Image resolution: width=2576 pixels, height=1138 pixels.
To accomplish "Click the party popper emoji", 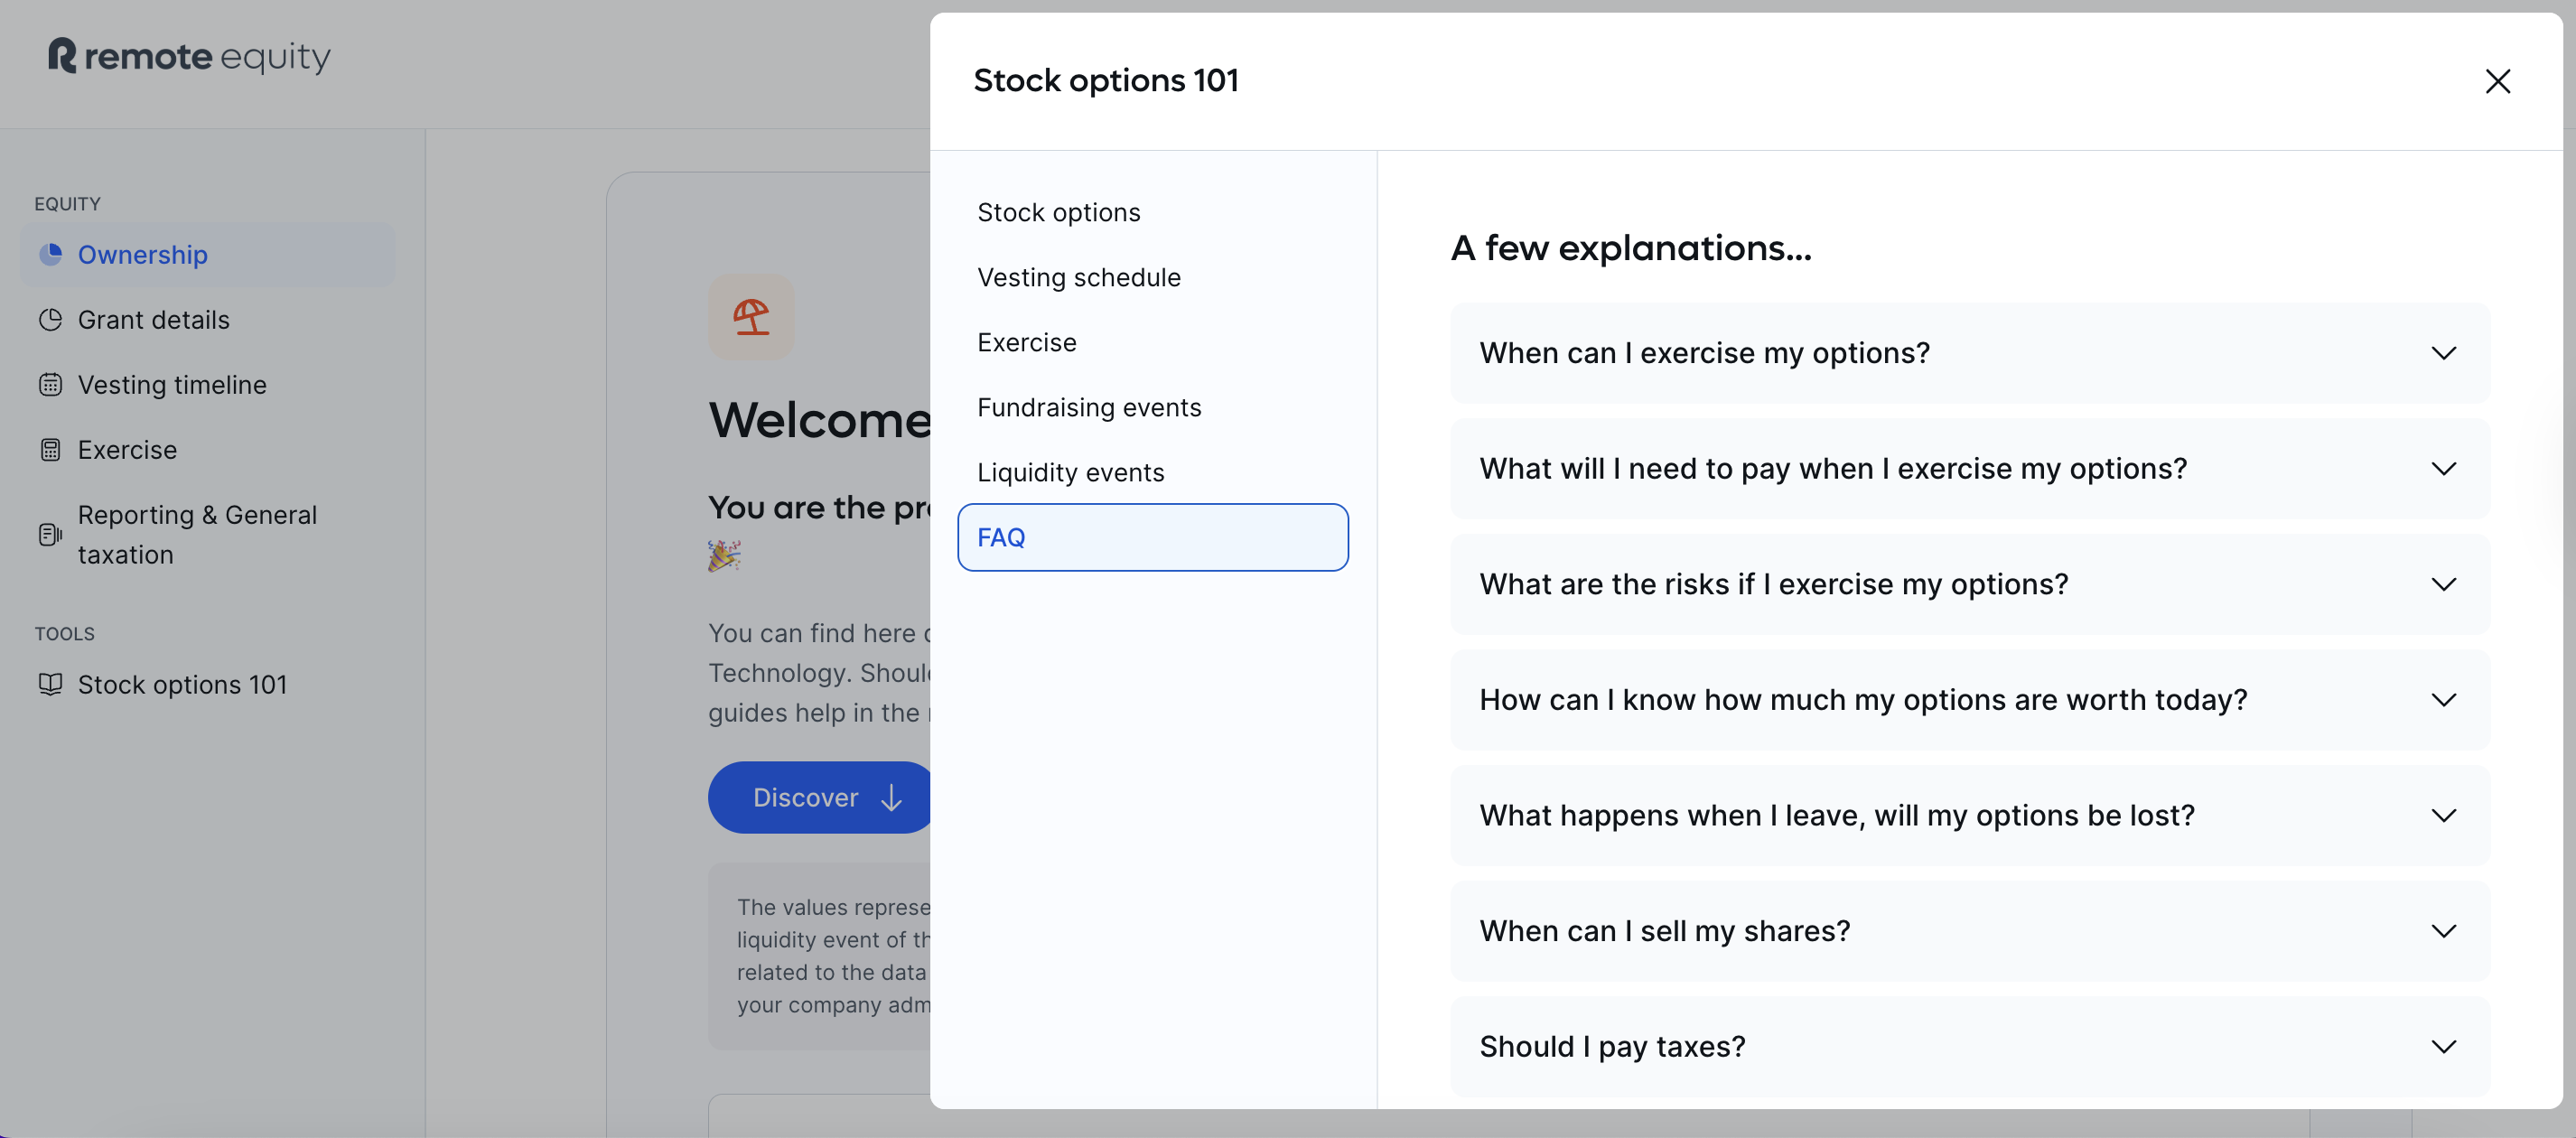I will point(724,555).
